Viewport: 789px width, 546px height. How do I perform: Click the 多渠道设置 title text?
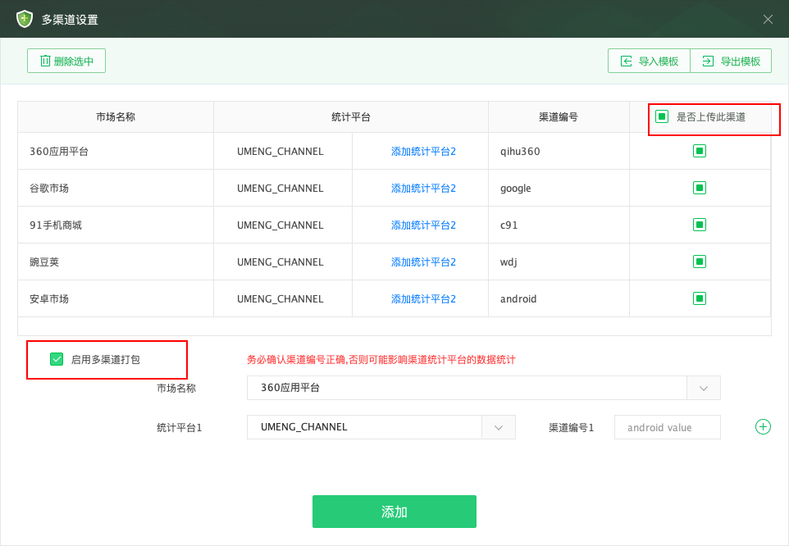point(70,20)
